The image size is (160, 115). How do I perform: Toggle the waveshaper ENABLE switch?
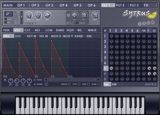click(77, 23)
